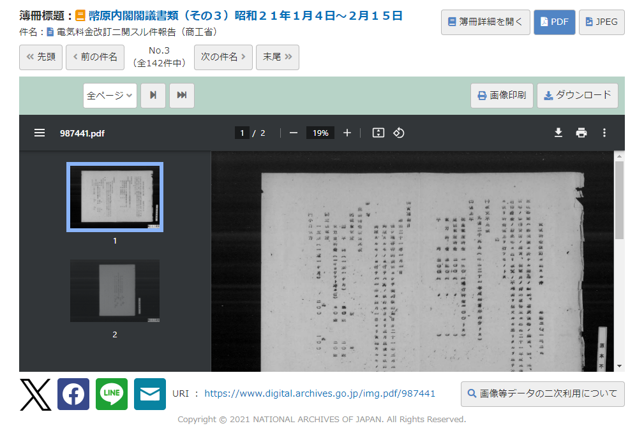644x426 pixels.
Task: Click the zoom in plus icon
Action: [347, 133]
